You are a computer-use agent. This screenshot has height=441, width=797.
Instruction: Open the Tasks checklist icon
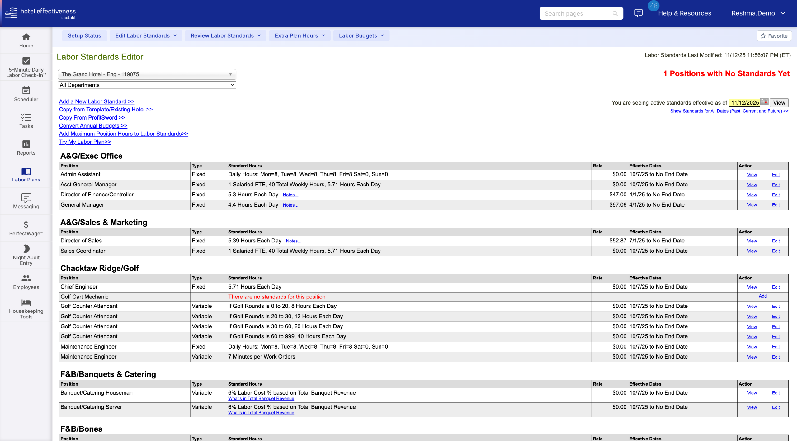click(x=26, y=117)
